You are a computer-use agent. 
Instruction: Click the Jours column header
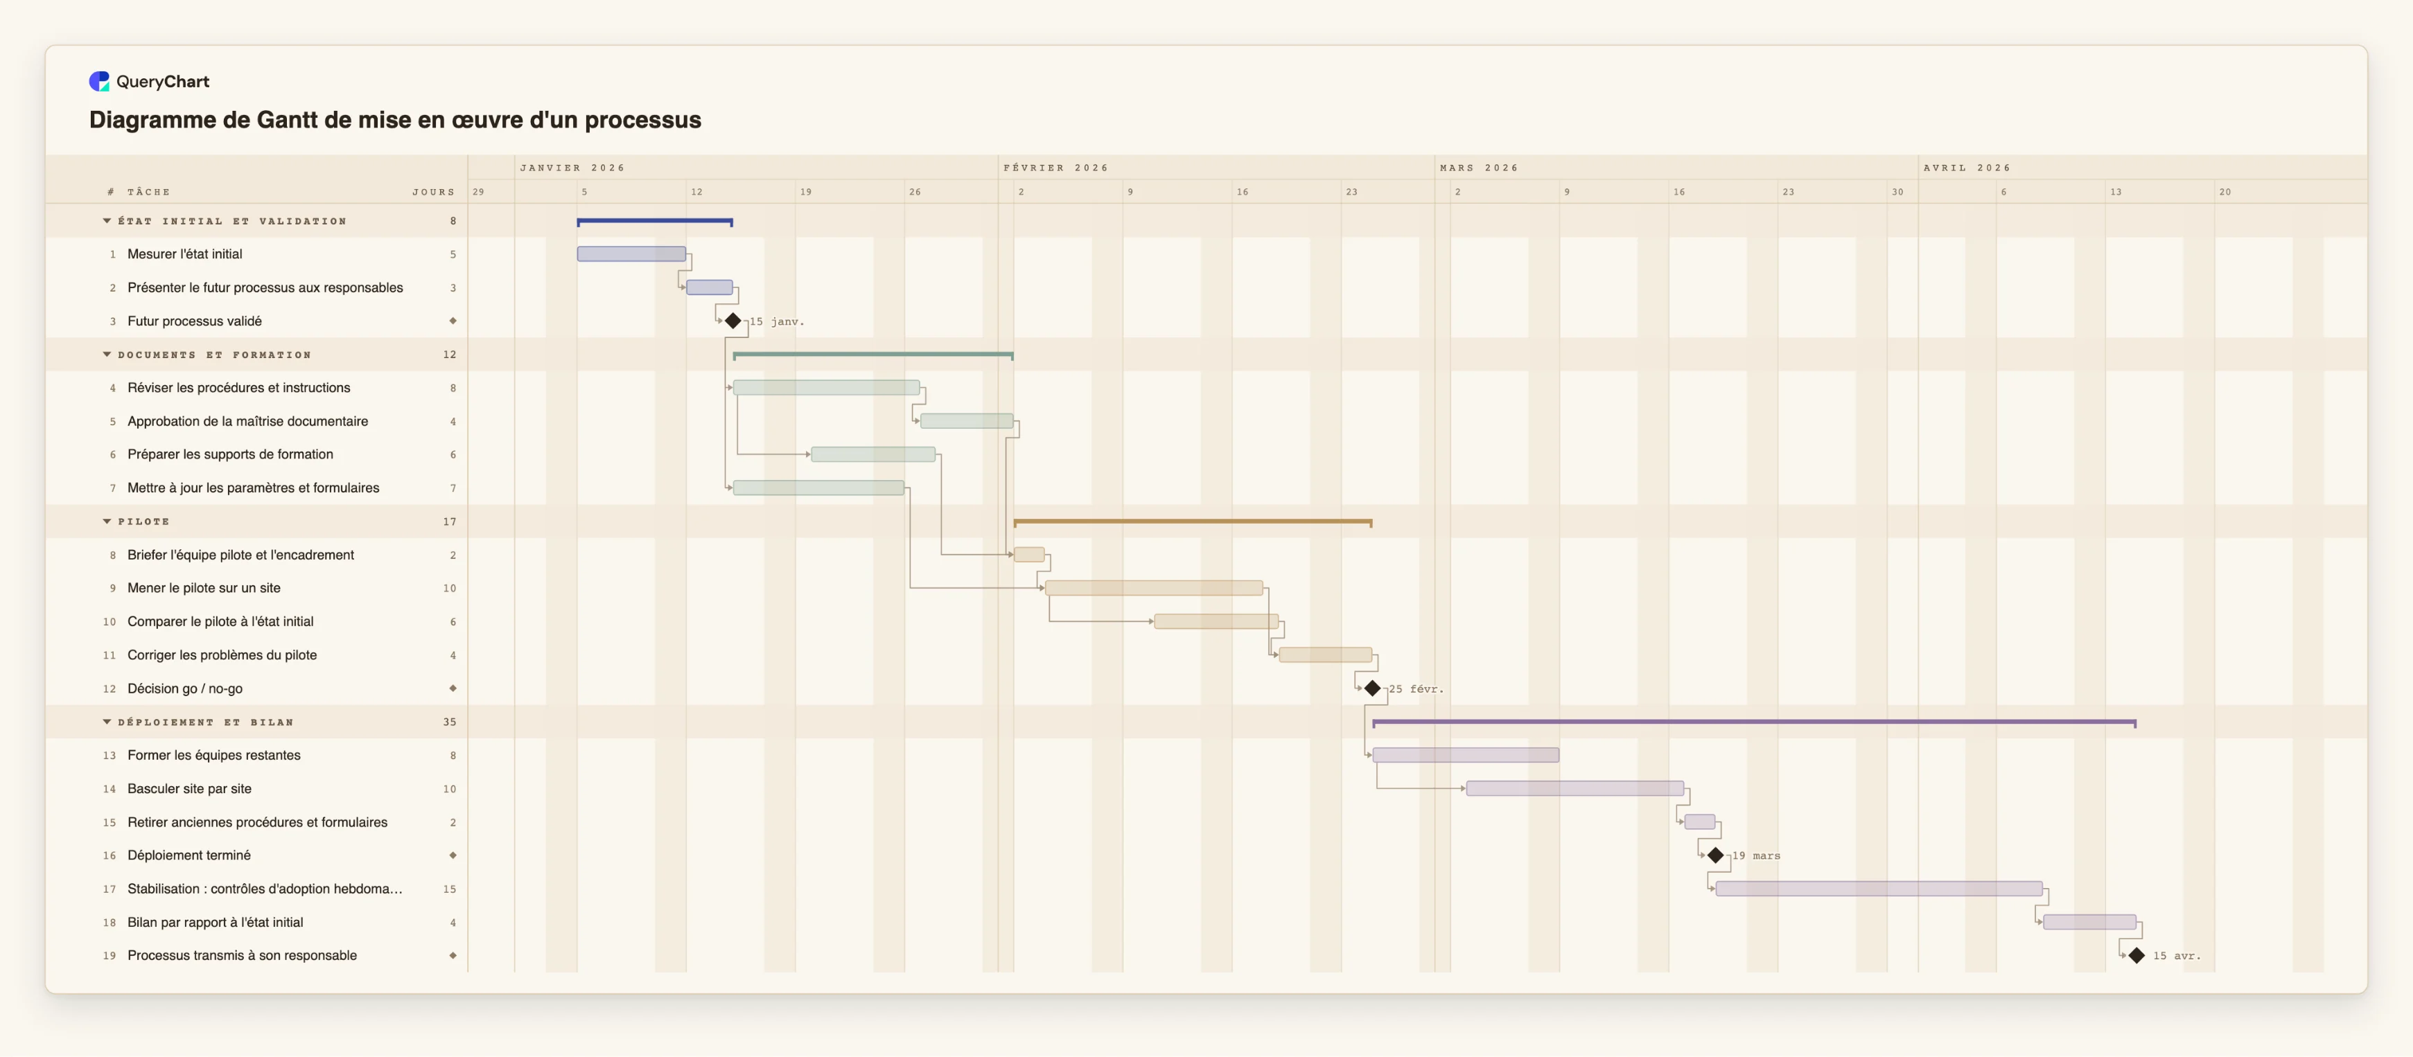434,192
